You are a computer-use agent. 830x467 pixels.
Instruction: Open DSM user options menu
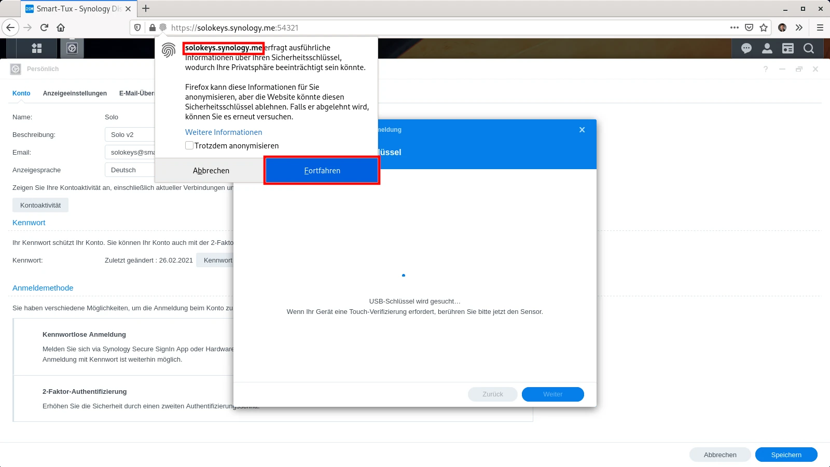(767, 48)
